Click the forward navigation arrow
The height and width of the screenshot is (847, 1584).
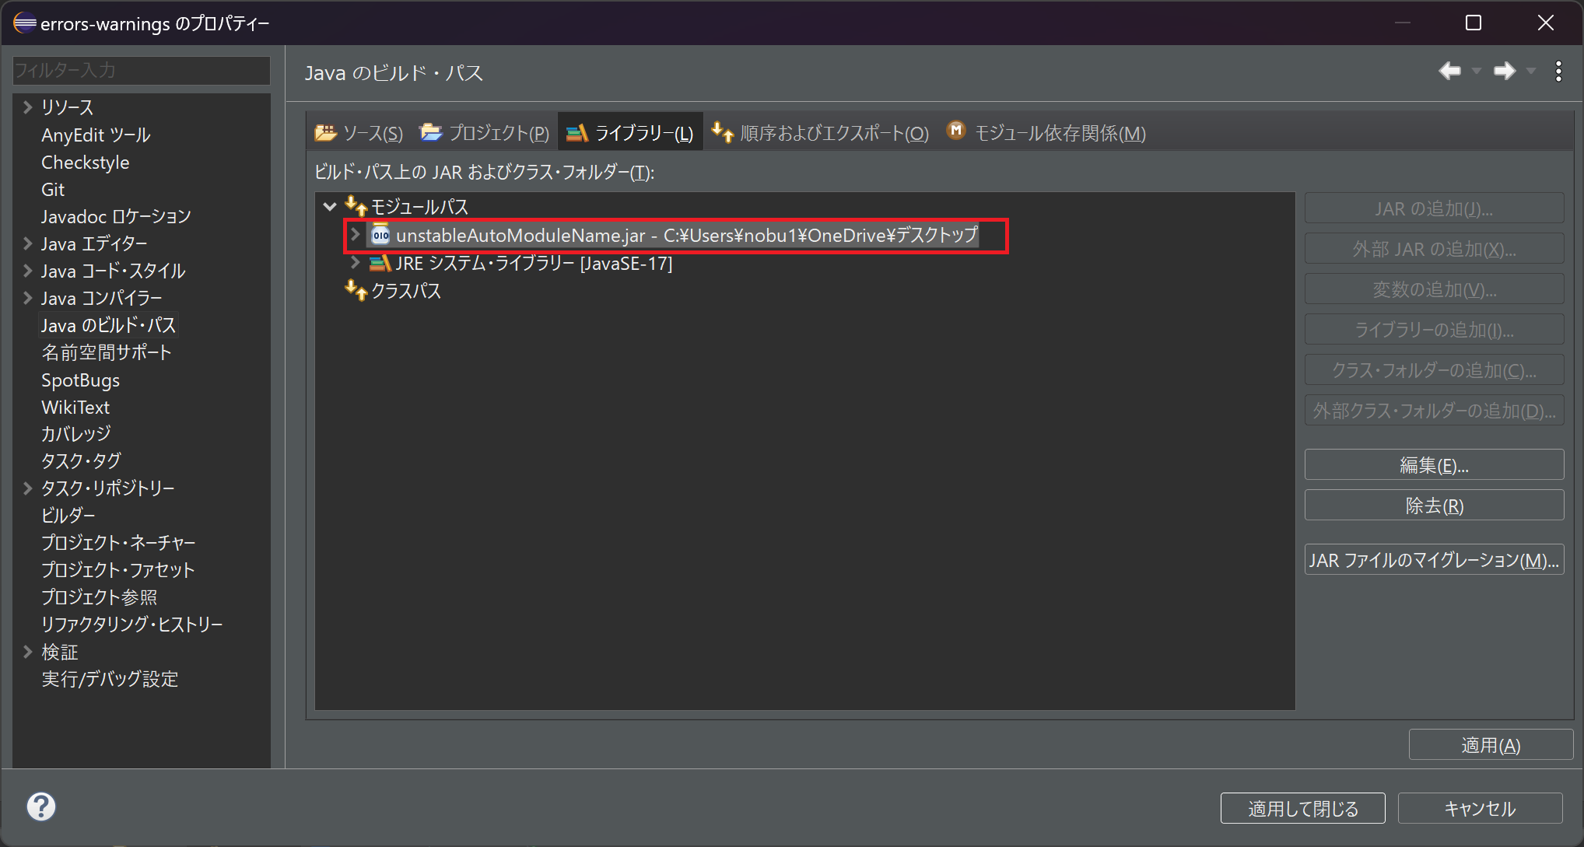(x=1503, y=71)
